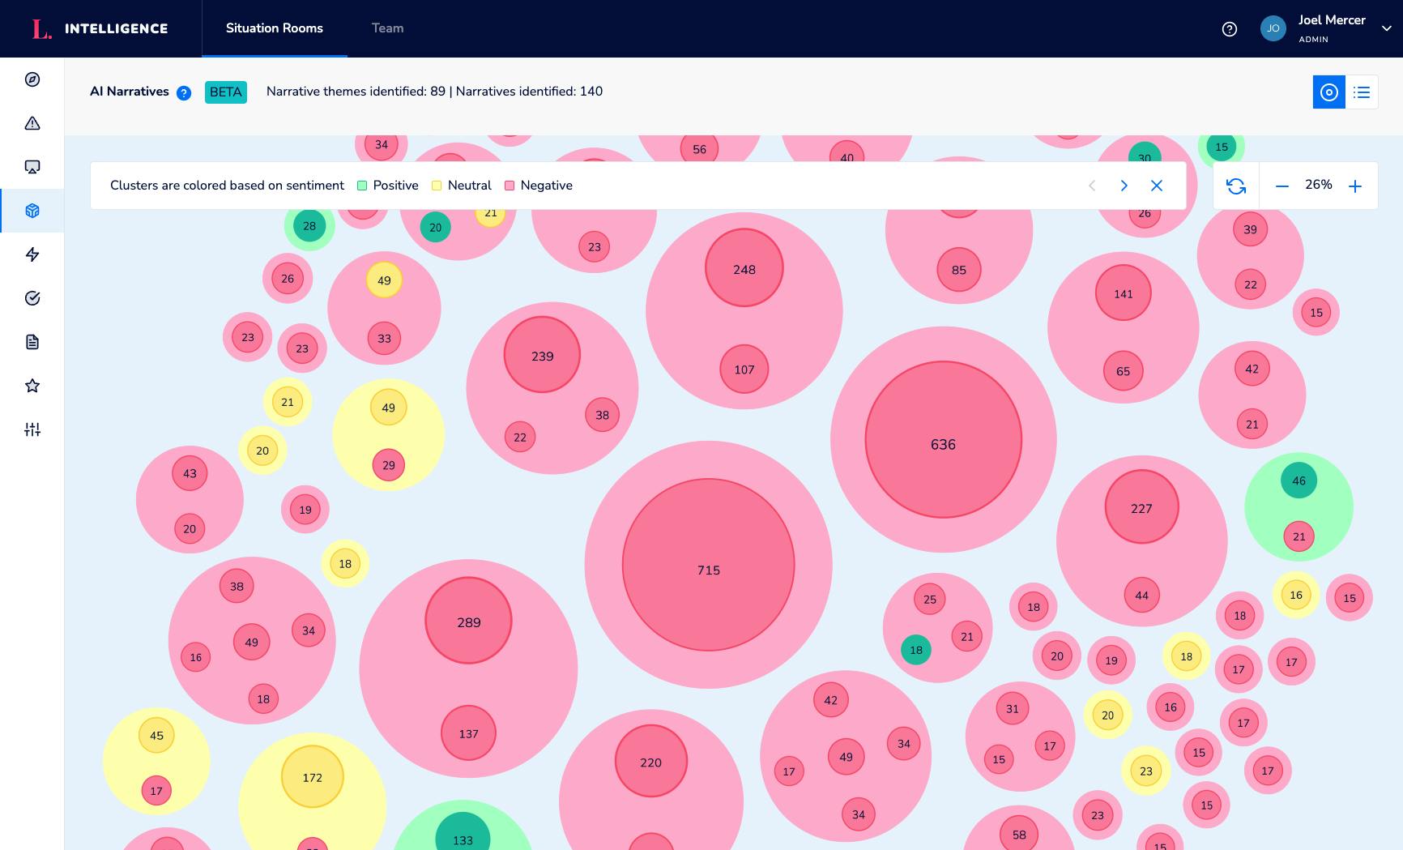Open the filters sliders icon at sidebar bottom

pos(32,429)
